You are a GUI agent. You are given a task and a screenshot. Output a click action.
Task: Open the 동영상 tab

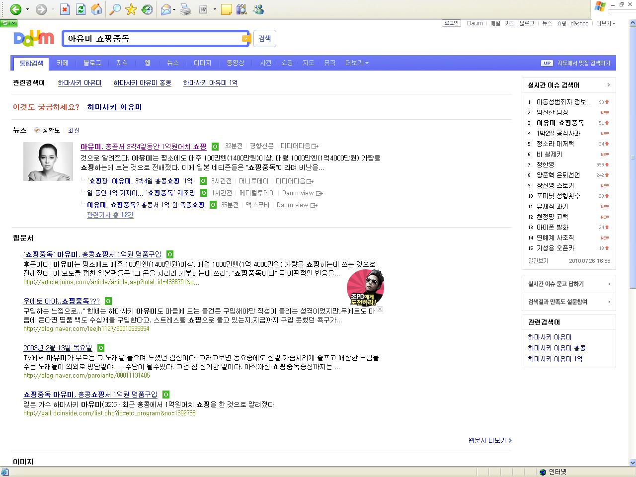coord(236,63)
